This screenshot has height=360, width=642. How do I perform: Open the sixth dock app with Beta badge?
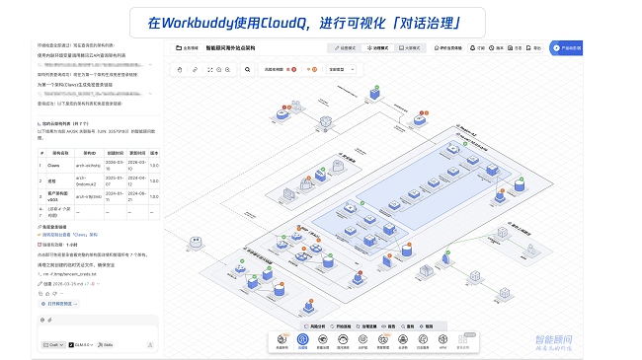tap(383, 341)
